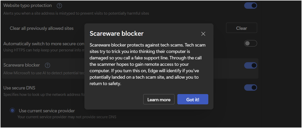This screenshot has height=128, width=302.
Task: Click the Scareware blocker setting label
Action: 22,65
